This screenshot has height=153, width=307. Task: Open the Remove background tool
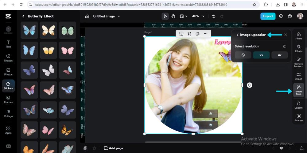(299, 62)
